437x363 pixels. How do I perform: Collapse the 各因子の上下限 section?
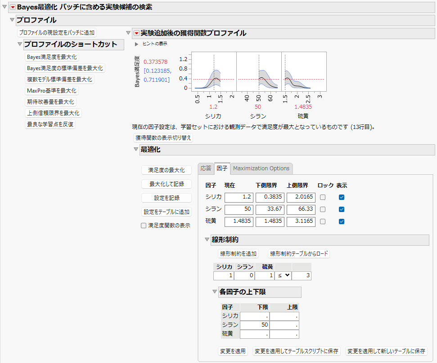(x=215, y=292)
